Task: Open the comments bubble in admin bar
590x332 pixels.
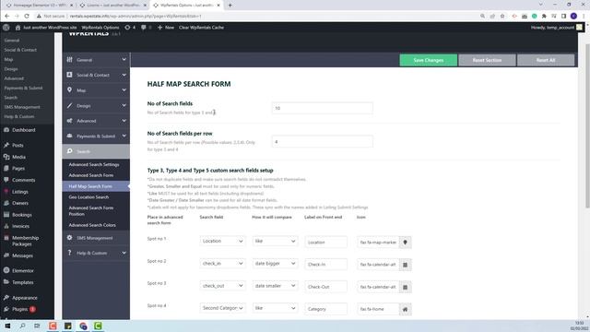Action: (x=144, y=27)
